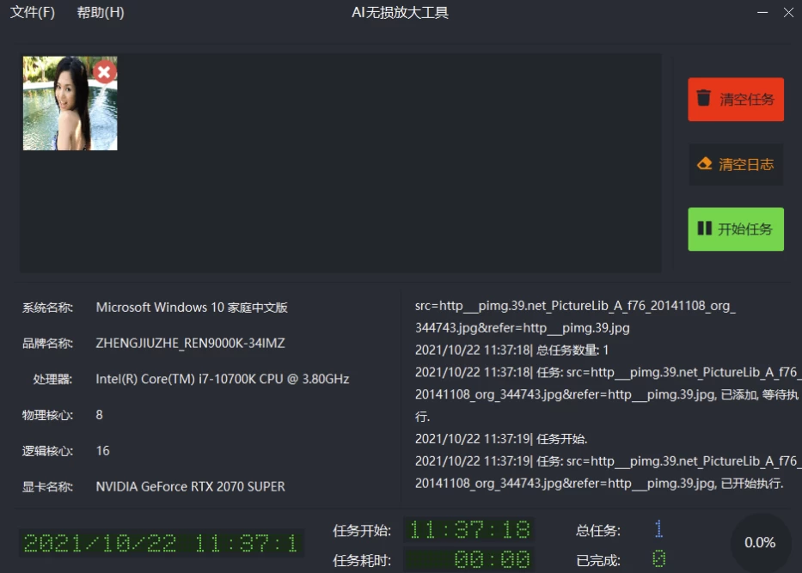Click the eraser icon on 清空日志
The height and width of the screenshot is (573, 802).
point(705,164)
